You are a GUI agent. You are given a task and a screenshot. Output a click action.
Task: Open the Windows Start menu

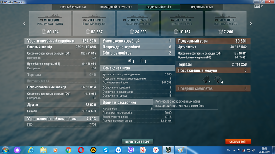click(5, 150)
